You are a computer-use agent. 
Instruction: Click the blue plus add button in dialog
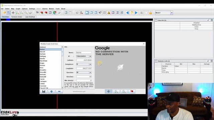[51, 91]
